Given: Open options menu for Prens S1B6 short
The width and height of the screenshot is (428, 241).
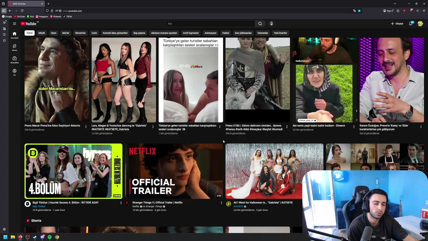Looking at the screenshot, I should point(287,127).
